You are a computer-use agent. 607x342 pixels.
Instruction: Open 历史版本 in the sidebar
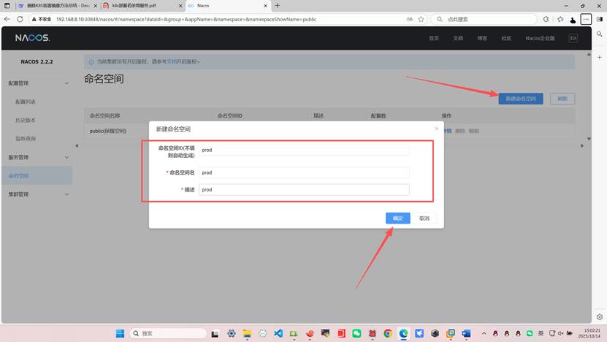coord(26,120)
